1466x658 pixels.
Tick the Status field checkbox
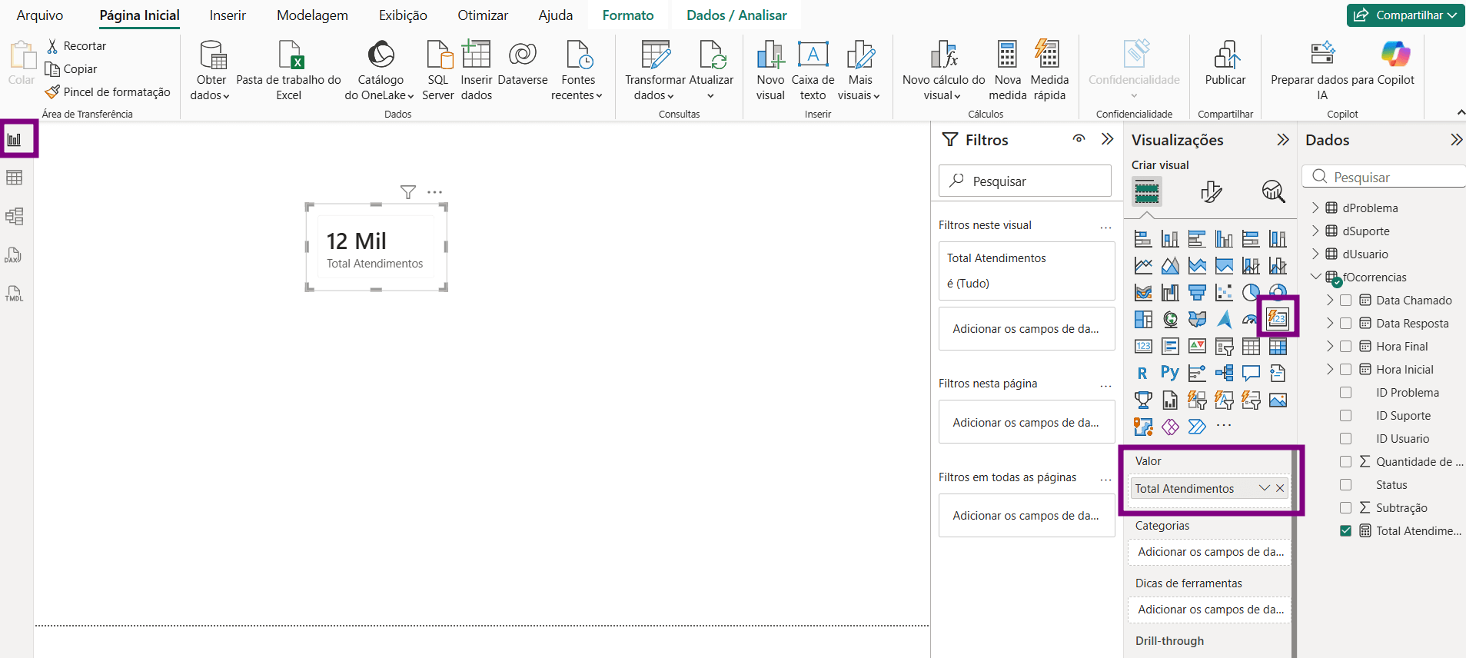pyautogui.click(x=1345, y=485)
